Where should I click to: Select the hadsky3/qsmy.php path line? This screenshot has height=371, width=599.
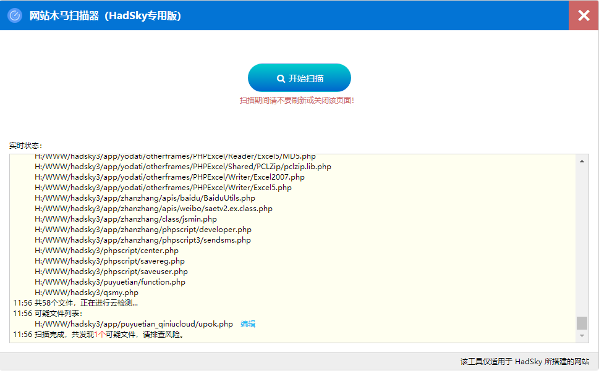(x=87, y=293)
